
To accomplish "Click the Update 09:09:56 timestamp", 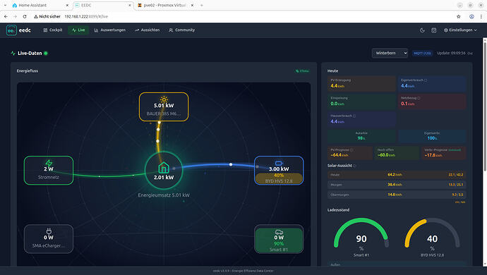I will [451, 53].
